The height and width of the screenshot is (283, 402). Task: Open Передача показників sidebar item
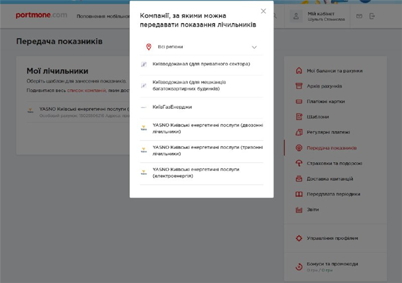click(332, 148)
